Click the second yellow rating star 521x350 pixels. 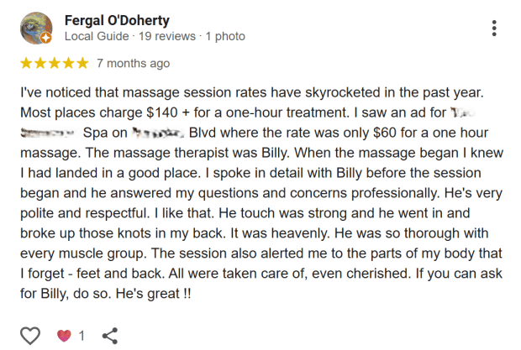click(x=40, y=63)
